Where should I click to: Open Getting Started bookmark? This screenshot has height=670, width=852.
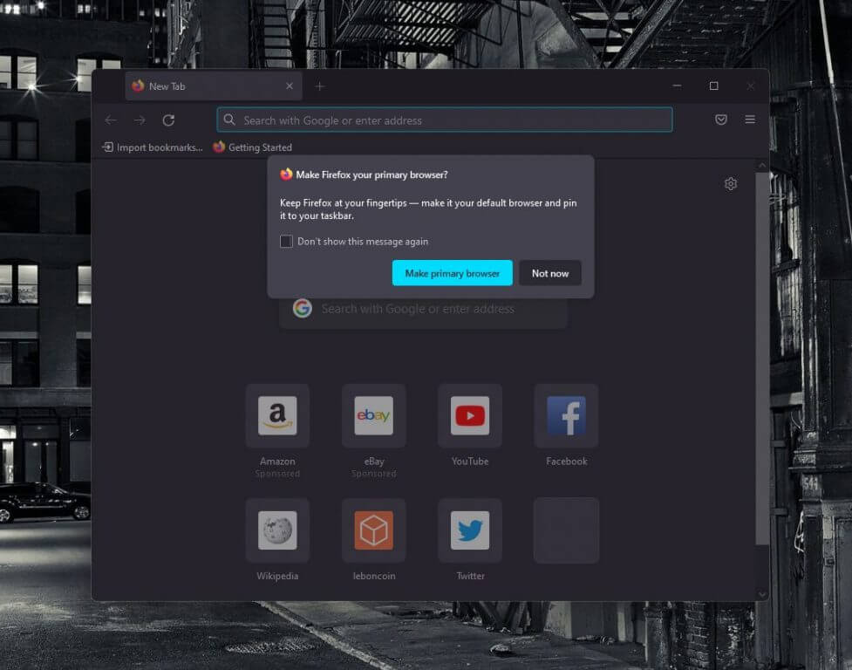[252, 147]
